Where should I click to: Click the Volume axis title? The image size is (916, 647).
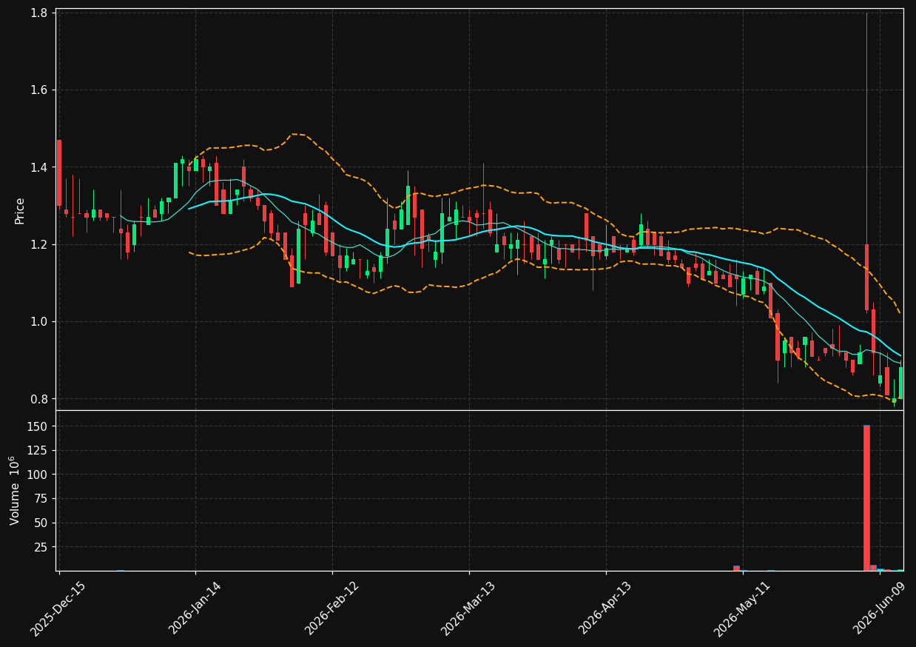tap(15, 490)
